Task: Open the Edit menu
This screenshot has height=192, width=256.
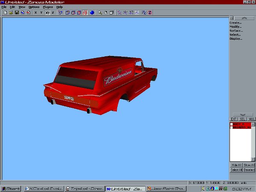Action: pyautogui.click(x=12, y=7)
